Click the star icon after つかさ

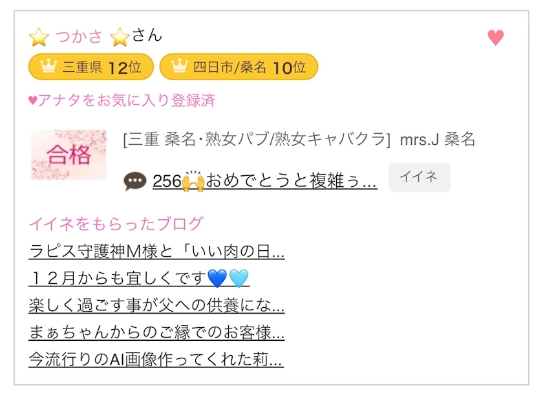[x=120, y=38]
